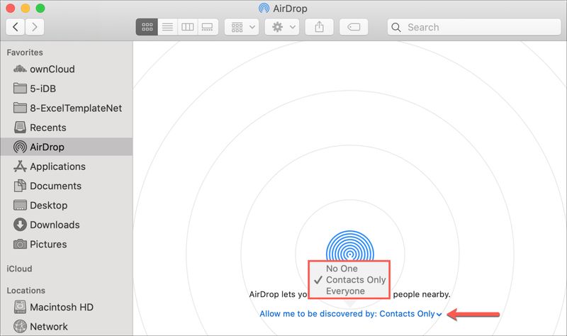This screenshot has height=336, width=567.
Task: Switch Finder to gallery view
Action: [x=208, y=27]
